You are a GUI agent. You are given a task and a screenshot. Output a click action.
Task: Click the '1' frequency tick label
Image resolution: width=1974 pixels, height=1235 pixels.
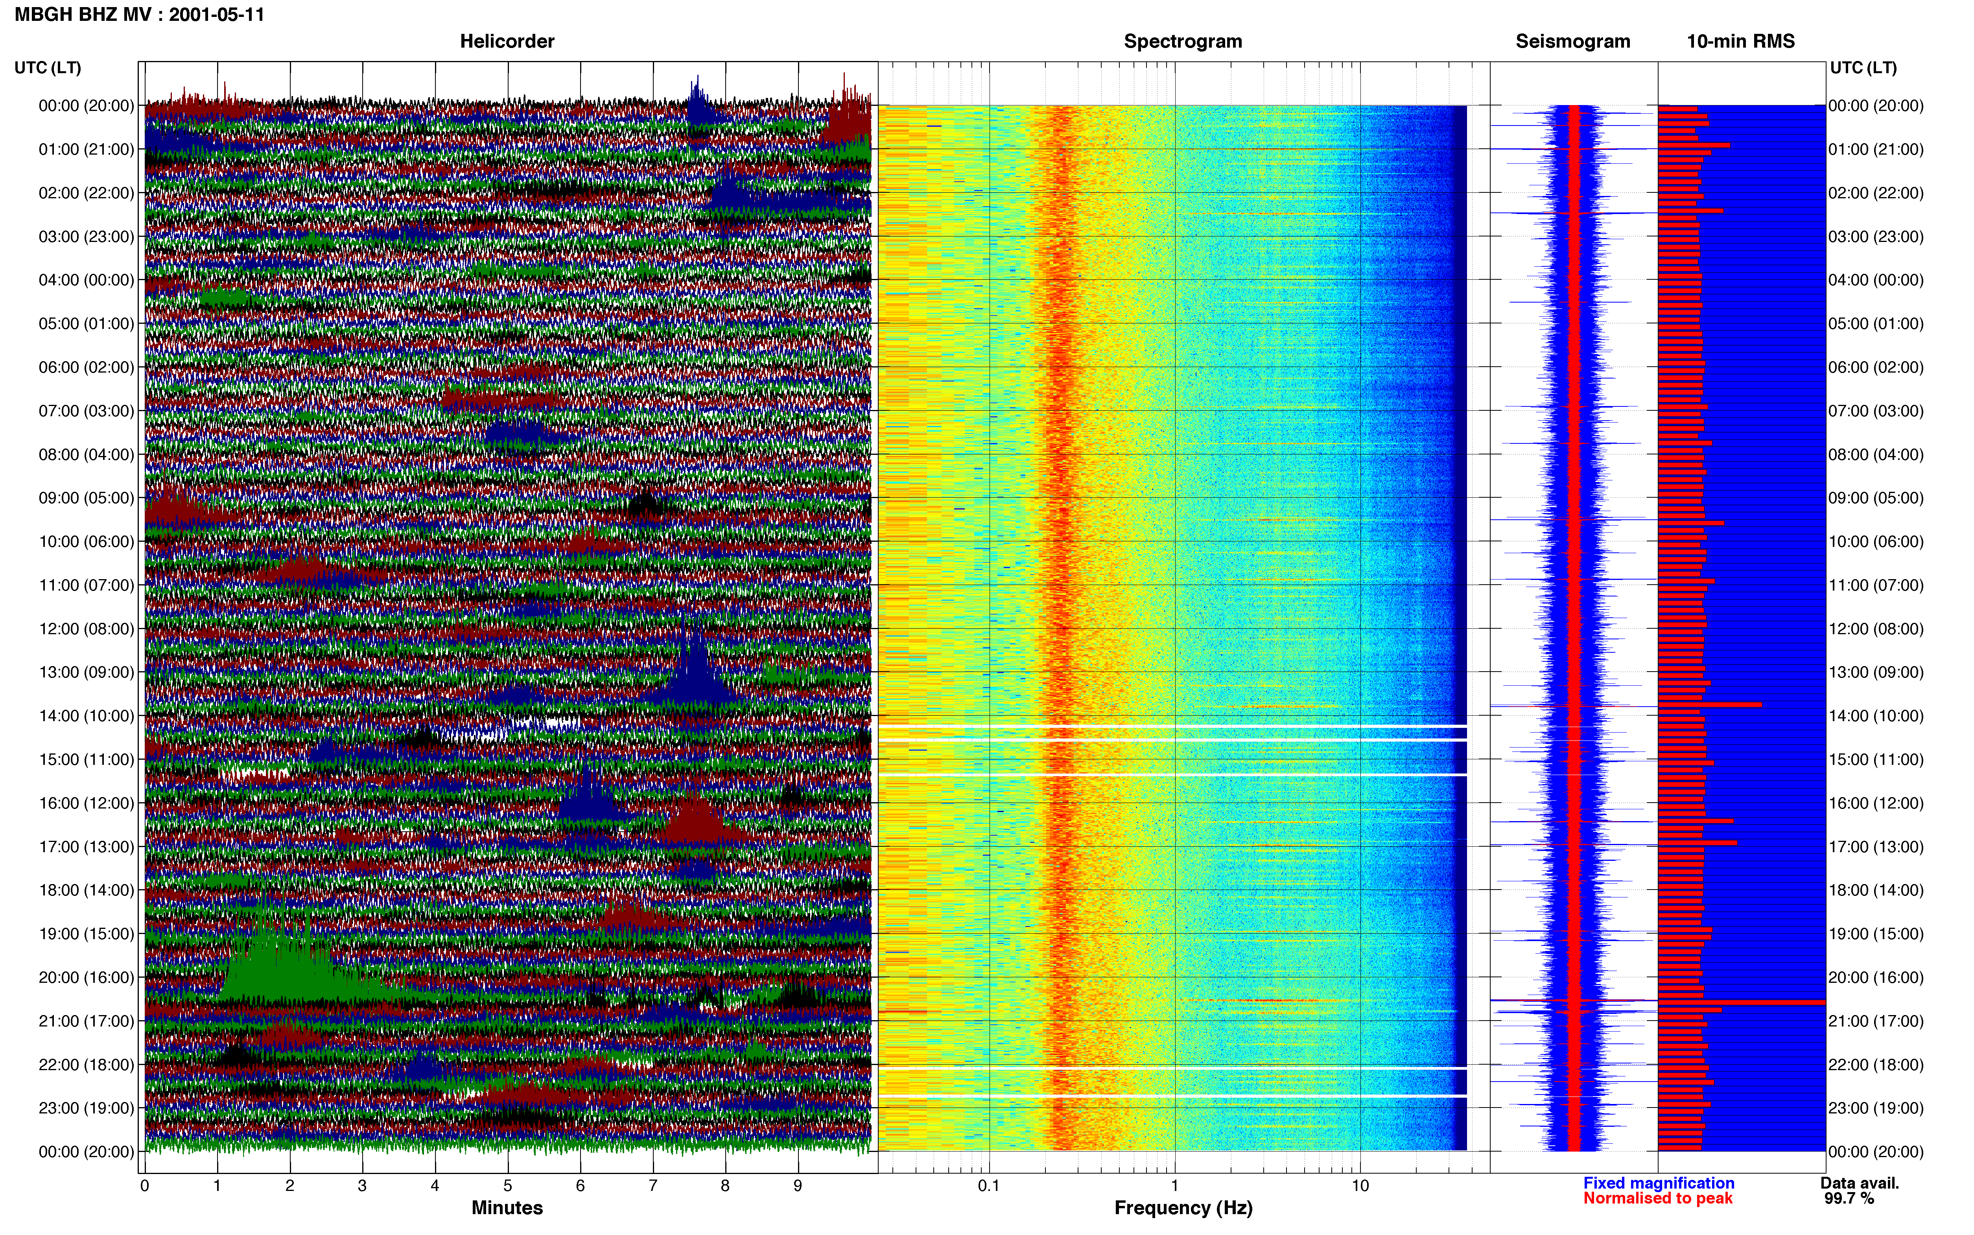pos(1175,1186)
